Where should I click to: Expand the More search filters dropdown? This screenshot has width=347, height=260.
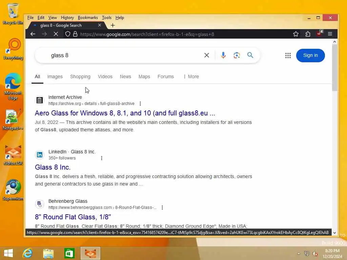(x=191, y=77)
